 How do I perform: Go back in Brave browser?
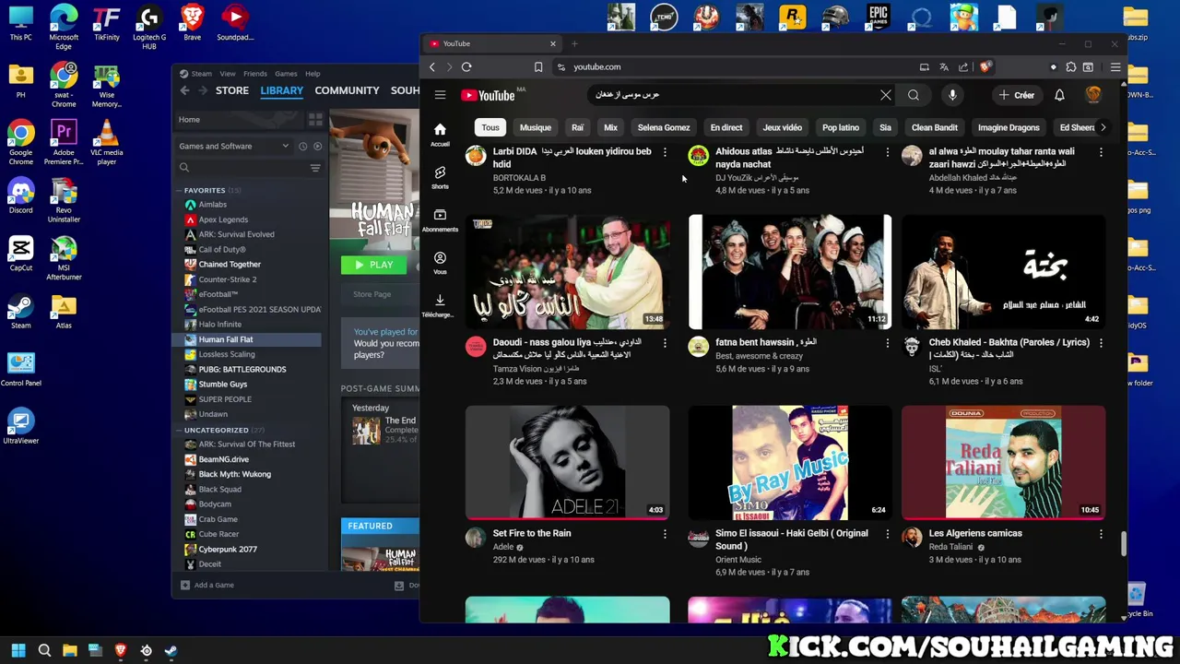point(431,66)
